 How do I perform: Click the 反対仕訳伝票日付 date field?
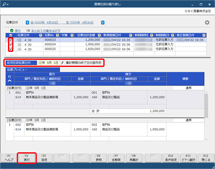49,63
